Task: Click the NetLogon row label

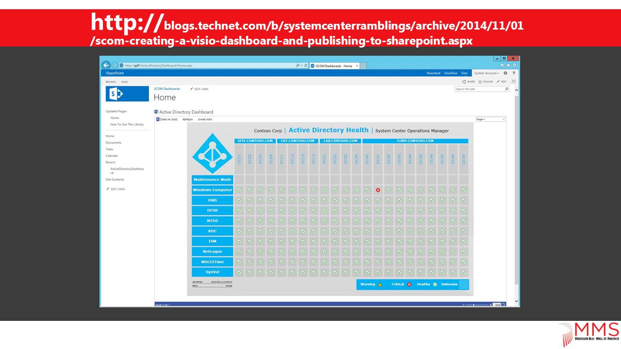Action: pyautogui.click(x=212, y=252)
